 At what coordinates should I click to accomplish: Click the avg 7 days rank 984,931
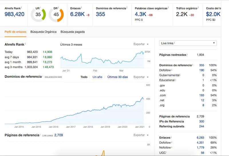point(32,57)
